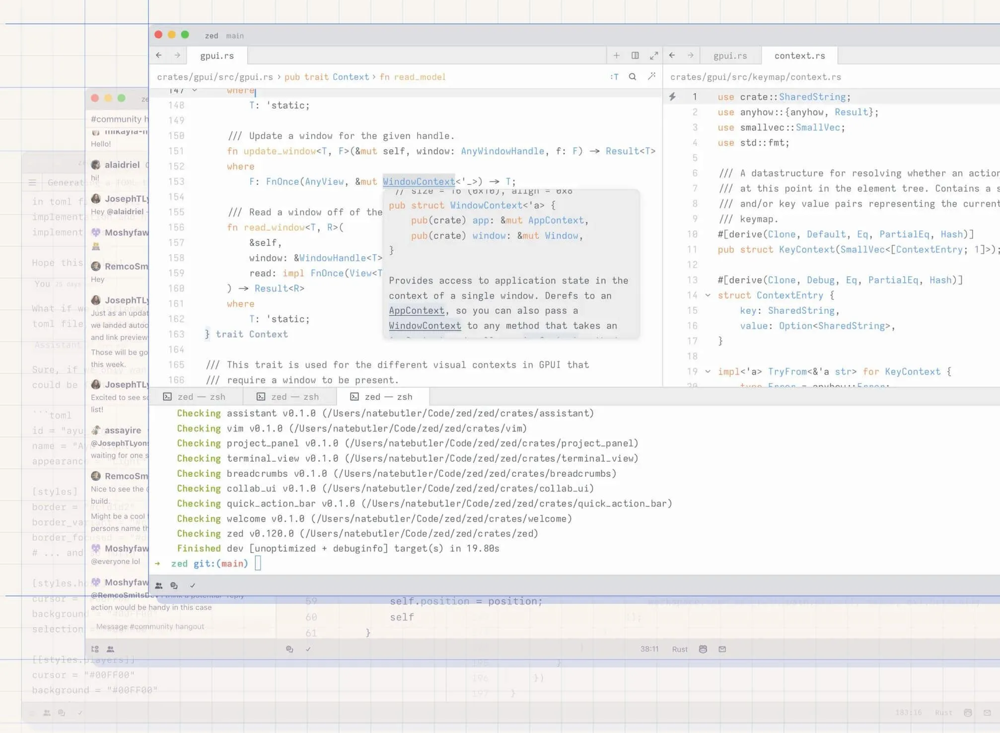Click terminal prompt cursor after git:(main)
The image size is (1000, 733).
258,563
